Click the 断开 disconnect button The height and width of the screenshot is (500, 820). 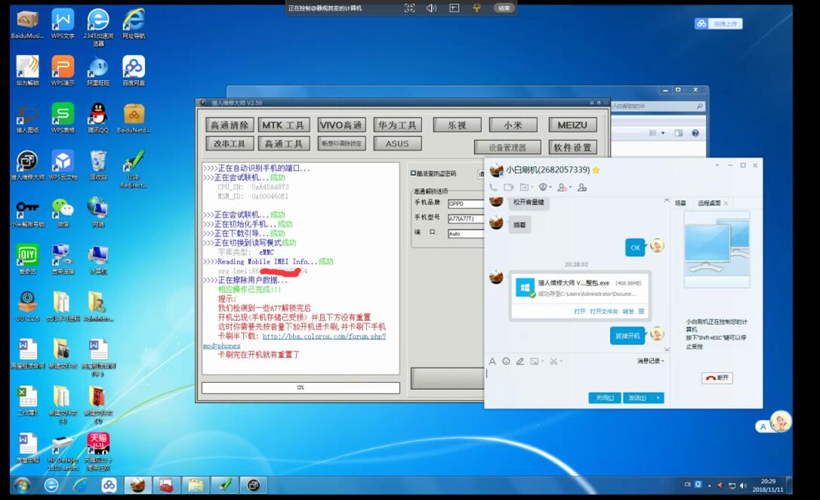coord(717,378)
